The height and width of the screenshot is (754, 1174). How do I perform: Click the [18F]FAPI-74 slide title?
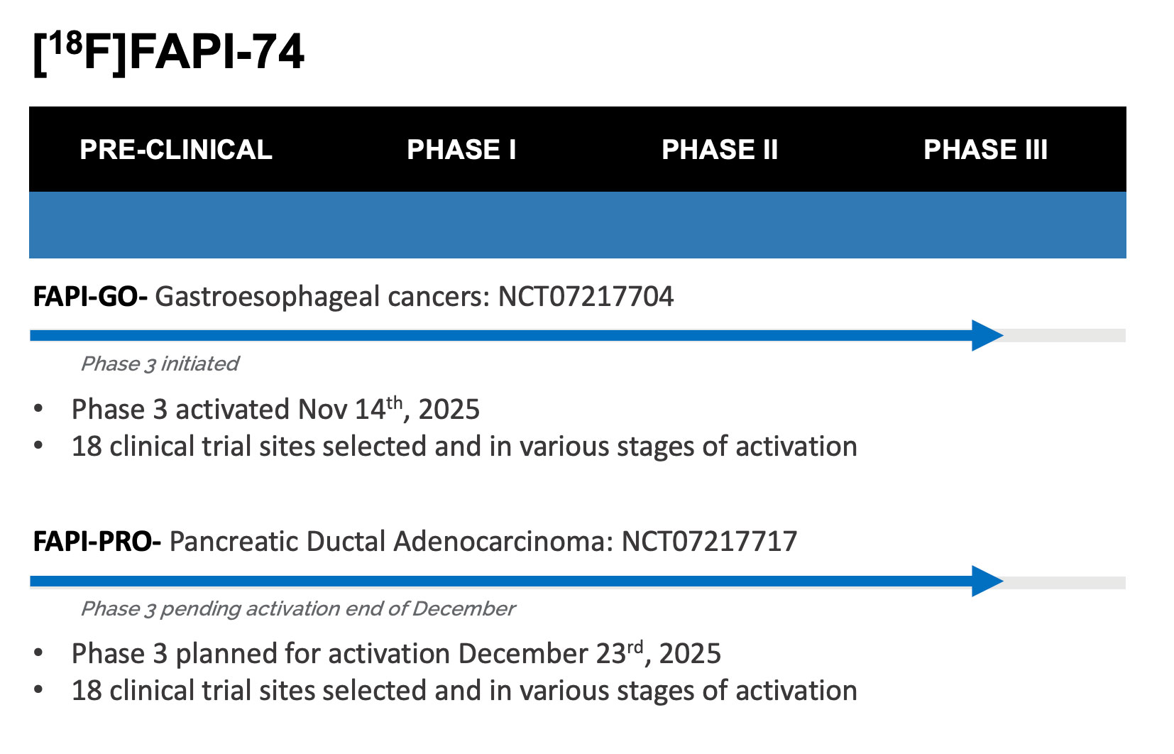point(169,53)
